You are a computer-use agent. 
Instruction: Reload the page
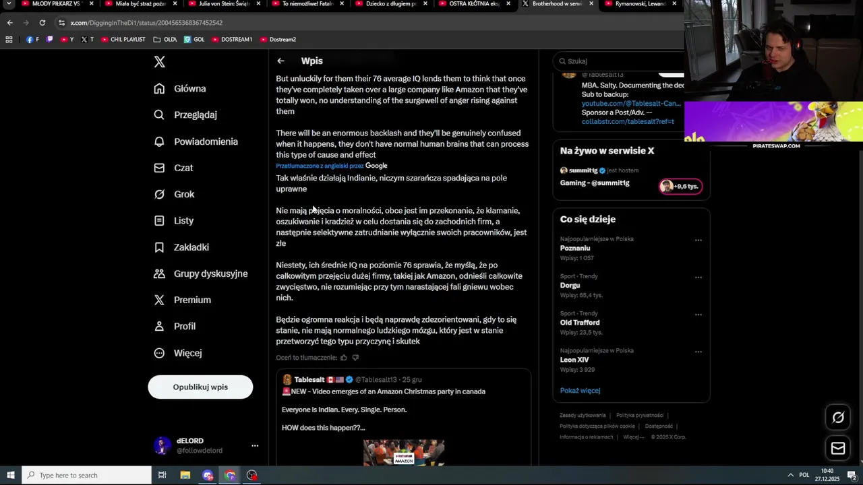click(x=42, y=23)
